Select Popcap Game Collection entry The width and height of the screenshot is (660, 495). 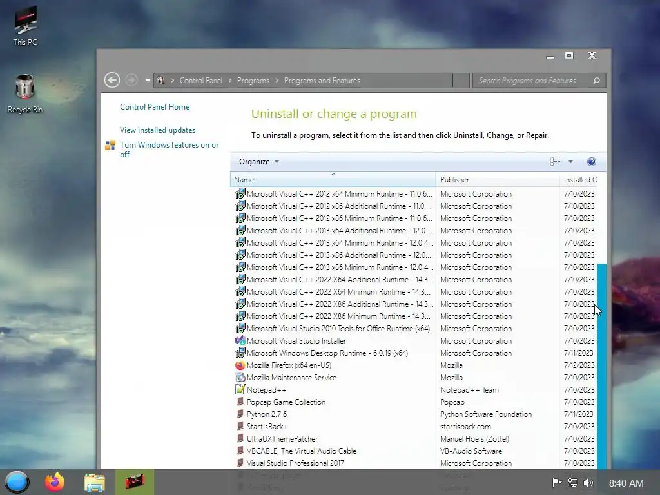(x=286, y=402)
